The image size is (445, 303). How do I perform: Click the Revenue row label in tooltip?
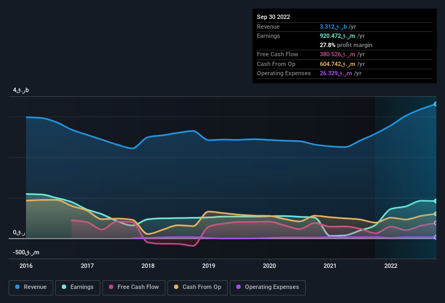coord(268,27)
